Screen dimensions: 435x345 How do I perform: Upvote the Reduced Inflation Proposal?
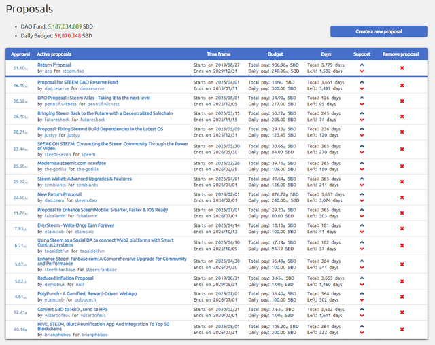pyautogui.click(x=362, y=278)
